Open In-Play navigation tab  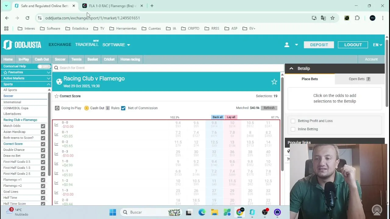click(x=24, y=59)
